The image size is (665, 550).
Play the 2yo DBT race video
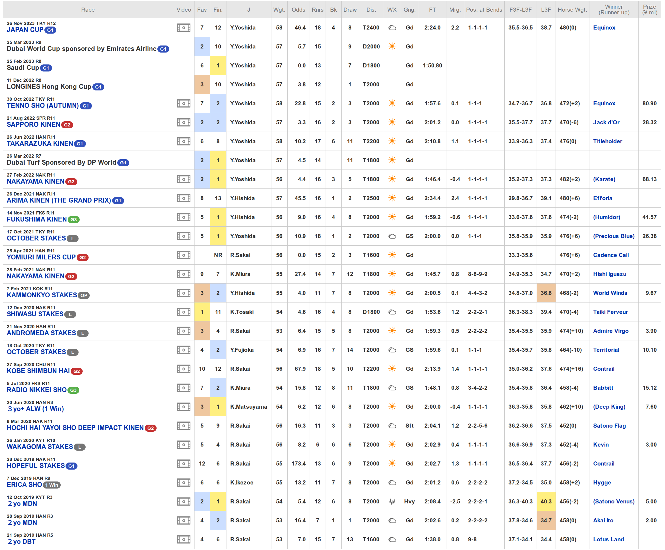tap(183, 539)
